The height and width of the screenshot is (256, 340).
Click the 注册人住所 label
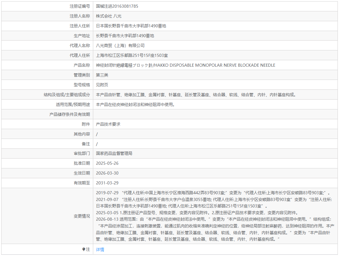pos(80,26)
